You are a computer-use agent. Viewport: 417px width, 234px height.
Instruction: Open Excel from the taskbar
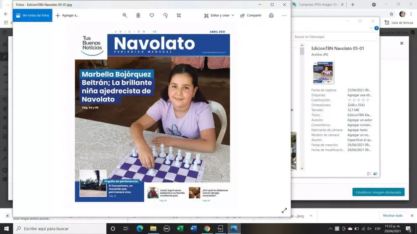click(x=180, y=229)
